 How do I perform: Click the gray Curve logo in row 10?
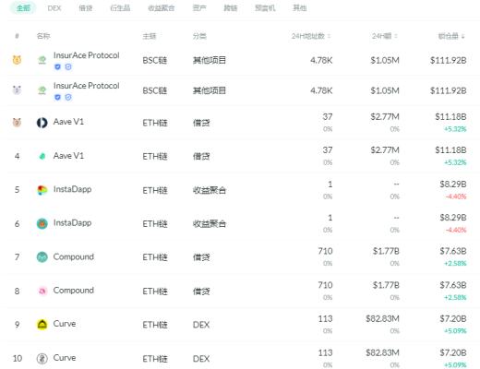42,358
